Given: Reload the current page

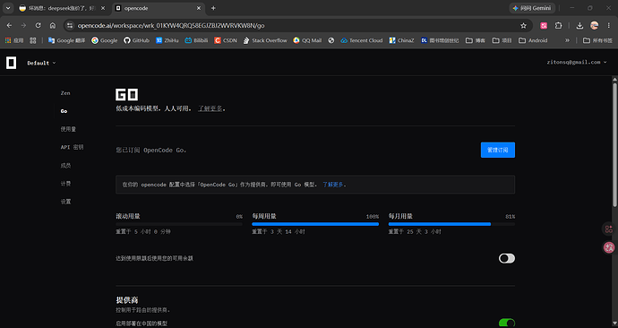Looking at the screenshot, I should [38, 25].
